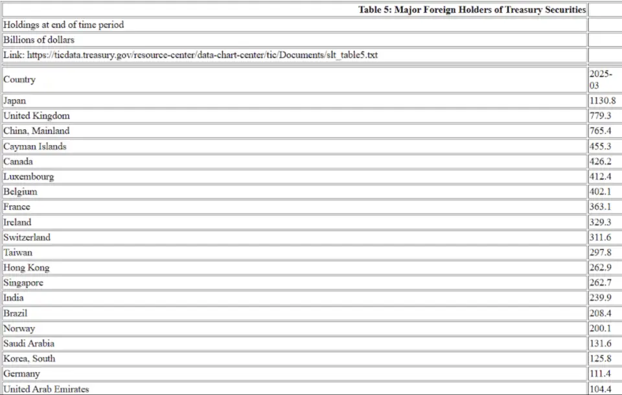Select the China, Mainland cell
The height and width of the screenshot is (395, 622).
point(295,131)
